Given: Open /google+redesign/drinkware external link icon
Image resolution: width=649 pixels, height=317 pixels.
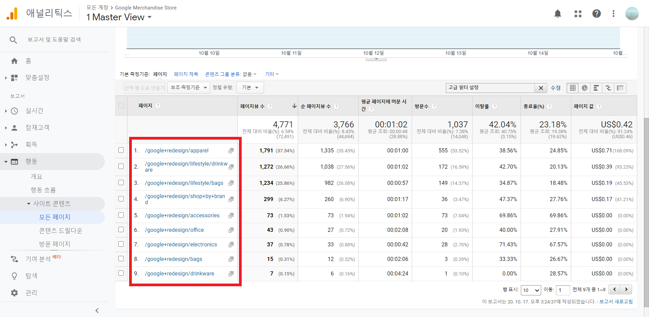Looking at the screenshot, I should pyautogui.click(x=231, y=274).
